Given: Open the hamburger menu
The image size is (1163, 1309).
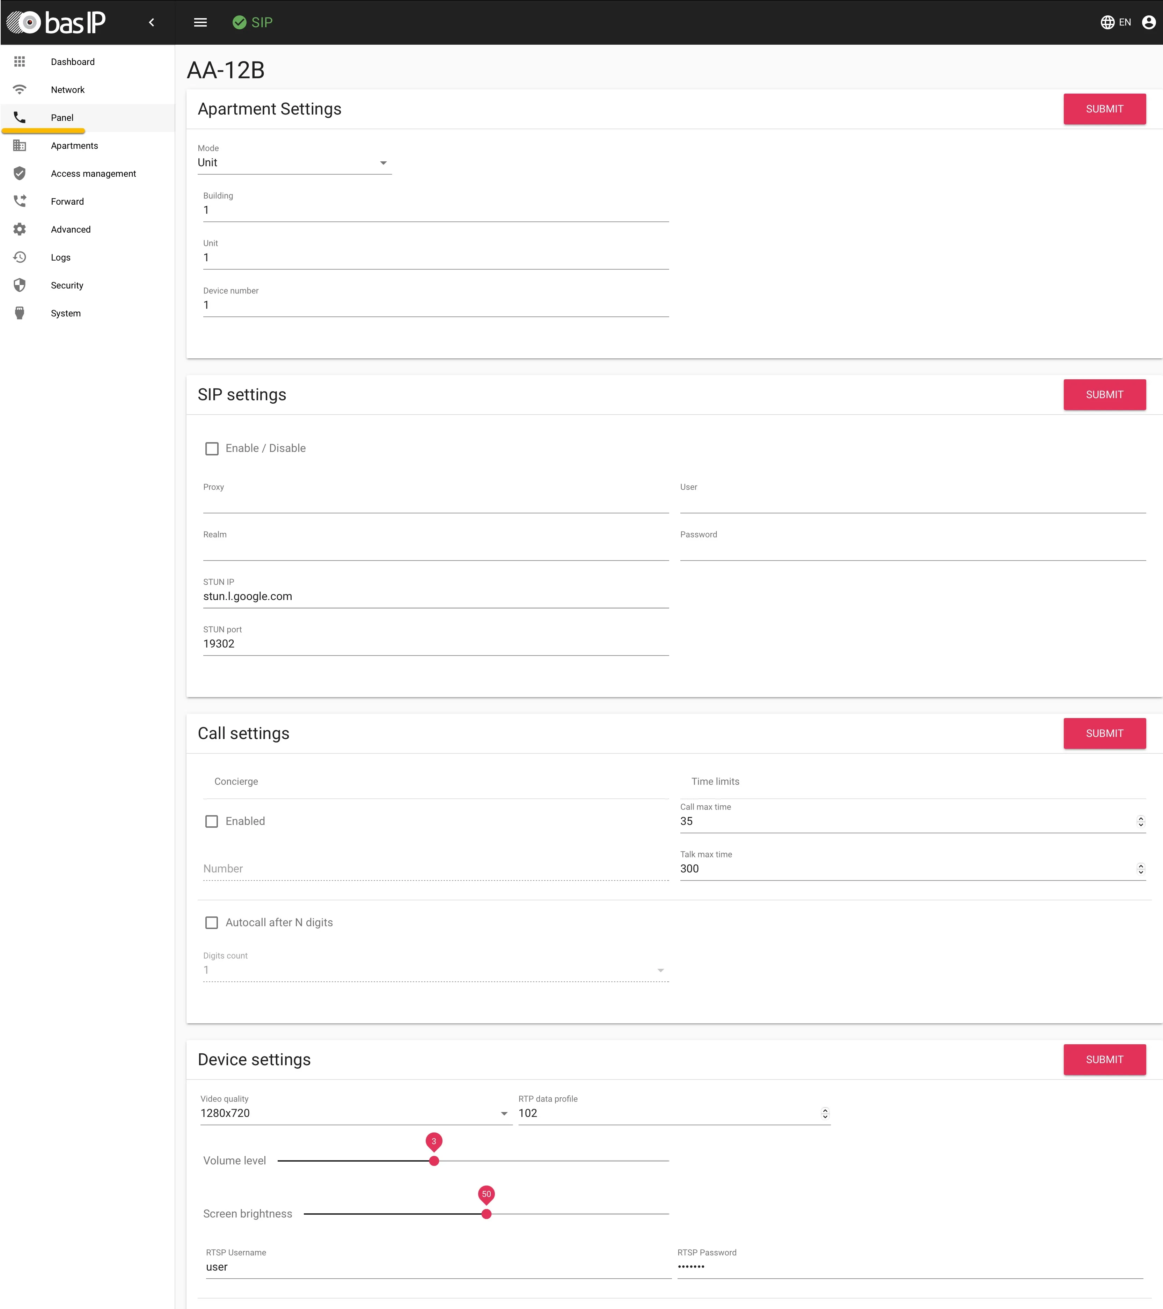Looking at the screenshot, I should tap(200, 22).
